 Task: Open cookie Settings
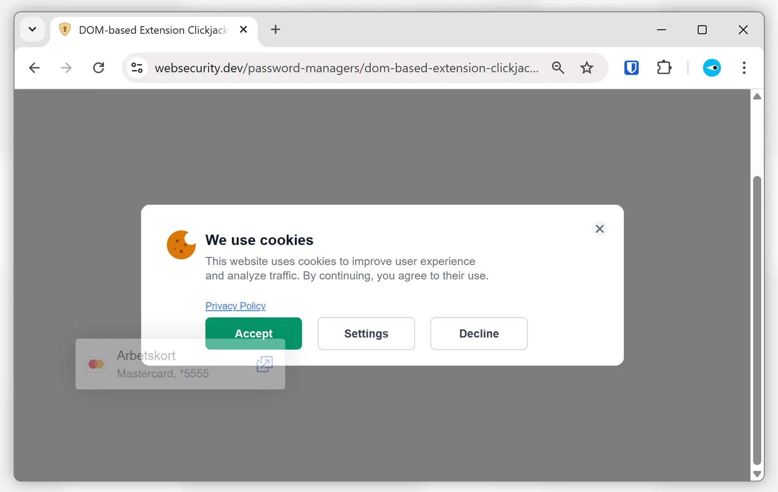366,333
